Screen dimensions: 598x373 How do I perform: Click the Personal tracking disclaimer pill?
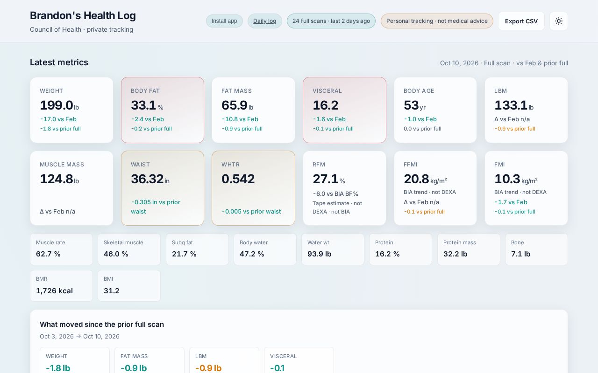(437, 21)
